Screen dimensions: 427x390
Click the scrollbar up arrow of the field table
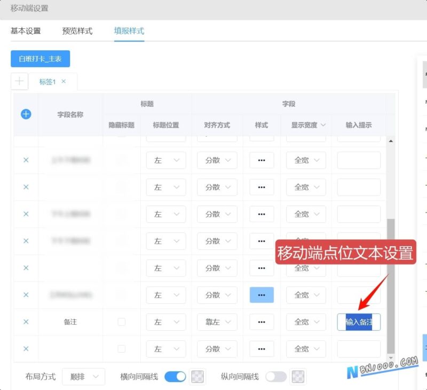coord(391,141)
